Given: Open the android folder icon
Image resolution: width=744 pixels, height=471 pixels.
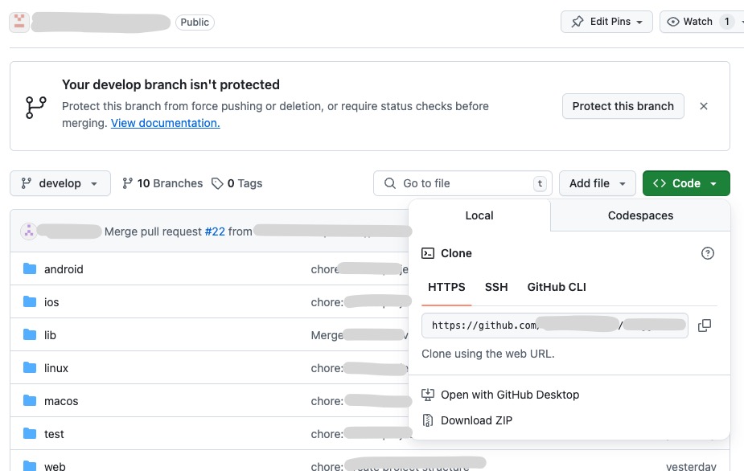Looking at the screenshot, I should pyautogui.click(x=30, y=269).
